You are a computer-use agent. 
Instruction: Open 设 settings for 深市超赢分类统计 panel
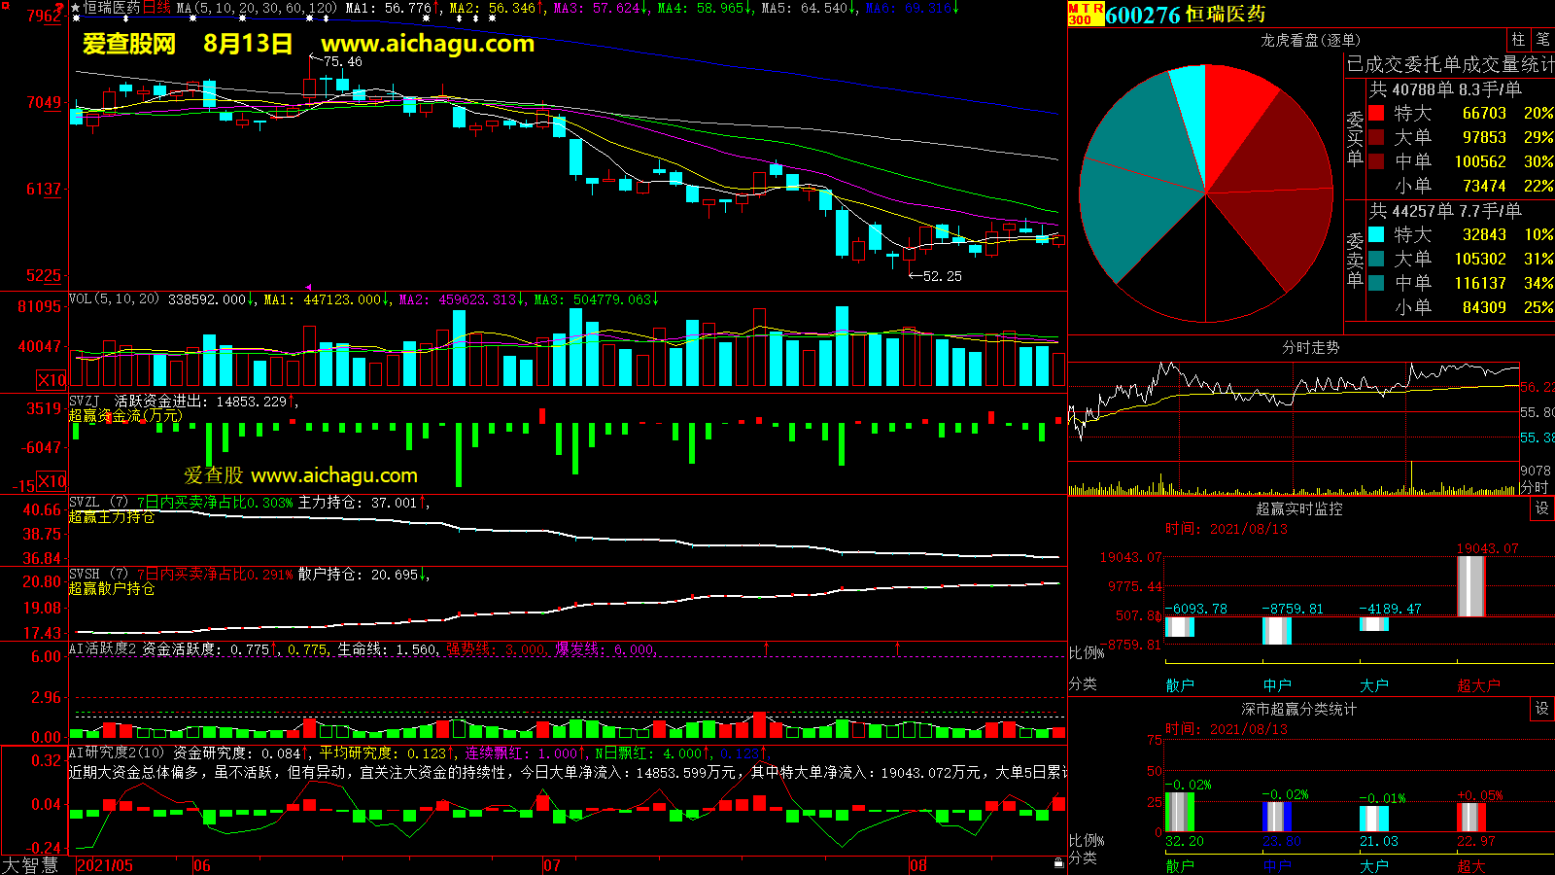click(1542, 709)
